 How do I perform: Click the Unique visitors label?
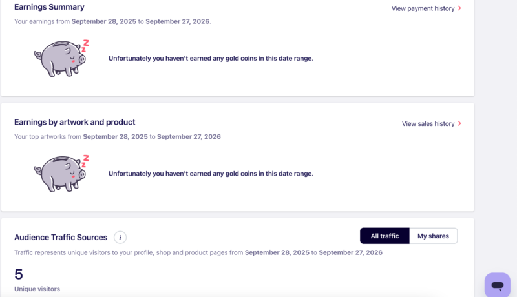pyautogui.click(x=37, y=289)
